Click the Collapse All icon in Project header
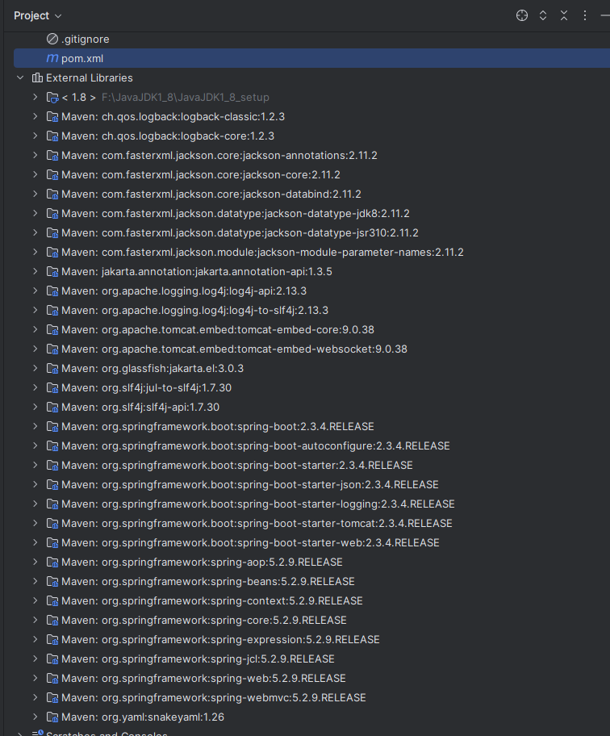Screen dimensions: 610x736 tap(564, 15)
